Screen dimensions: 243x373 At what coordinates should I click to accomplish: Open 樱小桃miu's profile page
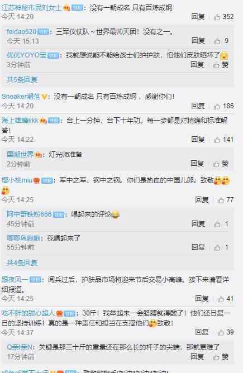pyautogui.click(x=17, y=180)
